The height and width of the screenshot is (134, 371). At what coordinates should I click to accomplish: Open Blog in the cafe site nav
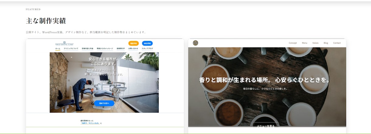(326, 43)
